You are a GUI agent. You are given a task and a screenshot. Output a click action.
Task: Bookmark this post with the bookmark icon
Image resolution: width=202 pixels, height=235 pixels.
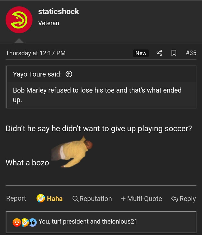[x=174, y=53]
